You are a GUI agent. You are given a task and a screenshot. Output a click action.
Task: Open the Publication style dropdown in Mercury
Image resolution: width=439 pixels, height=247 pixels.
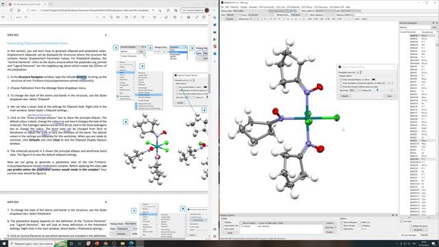[x=299, y=14]
